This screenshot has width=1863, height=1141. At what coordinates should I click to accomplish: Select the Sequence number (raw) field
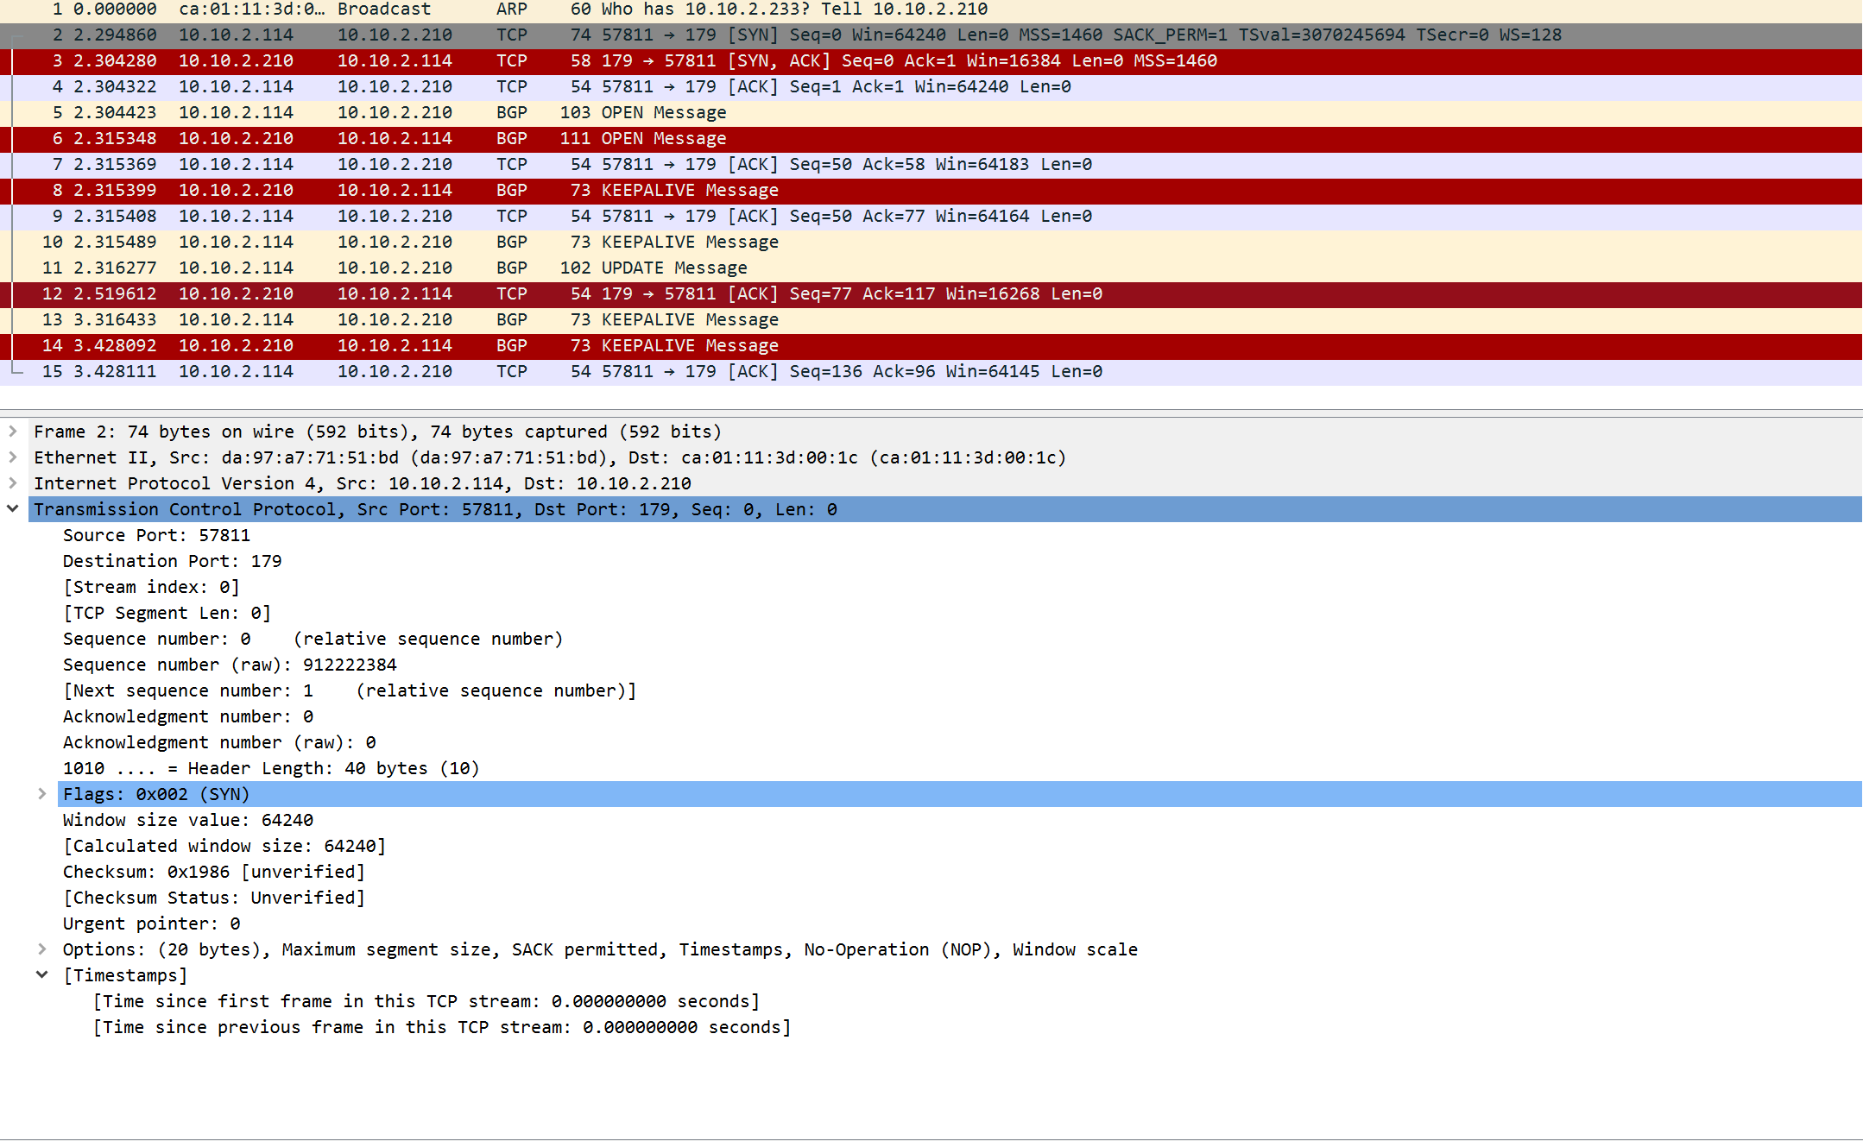230,665
